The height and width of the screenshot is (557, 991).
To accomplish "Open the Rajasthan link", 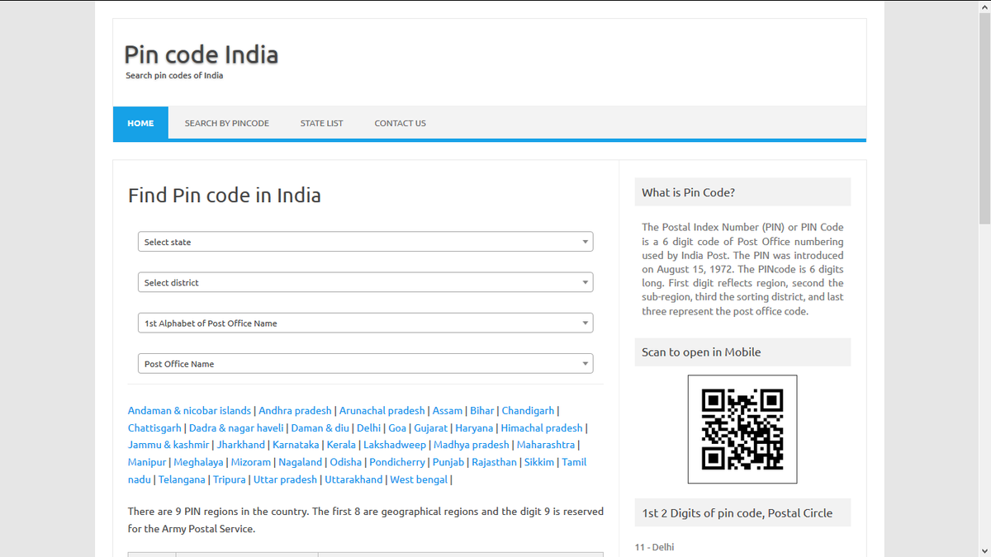I will [x=495, y=462].
